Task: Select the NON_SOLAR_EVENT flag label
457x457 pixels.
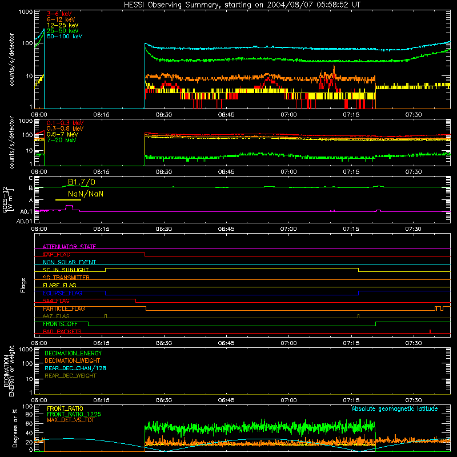Action: coord(69,262)
